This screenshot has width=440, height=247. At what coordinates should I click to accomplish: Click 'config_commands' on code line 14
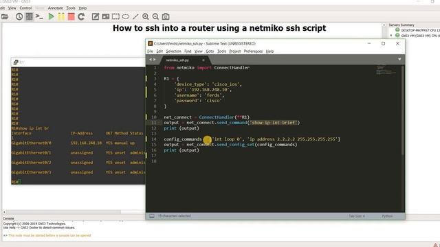coord(183,139)
